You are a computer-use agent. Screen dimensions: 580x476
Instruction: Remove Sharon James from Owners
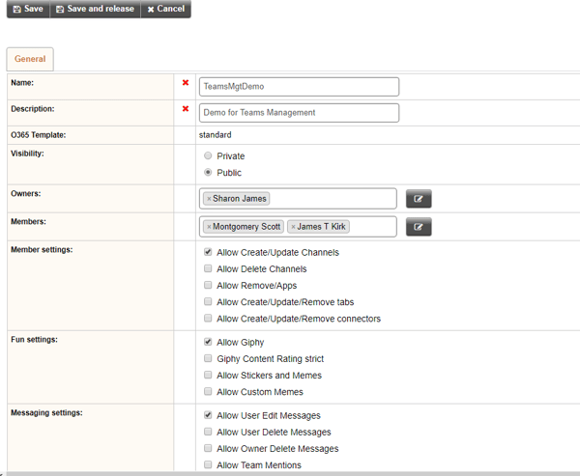coord(209,199)
